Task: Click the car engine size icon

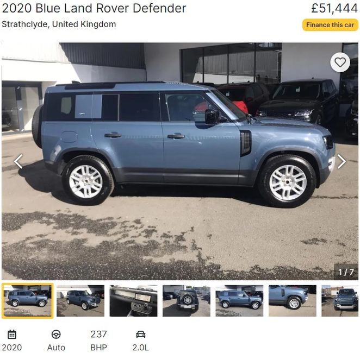Action: point(140,335)
